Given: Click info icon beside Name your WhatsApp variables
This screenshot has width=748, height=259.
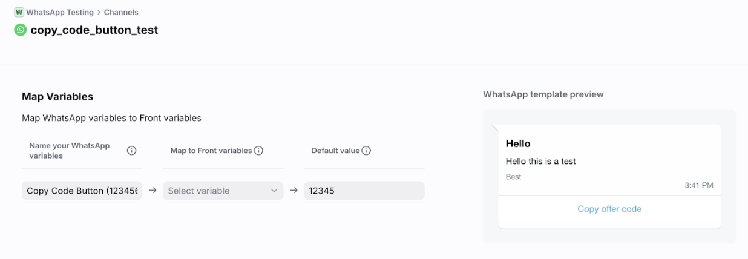Looking at the screenshot, I should pos(131,151).
